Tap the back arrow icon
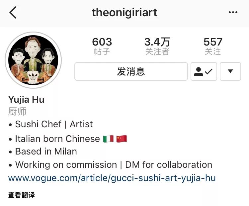This screenshot has height=206, width=249. click(13, 12)
